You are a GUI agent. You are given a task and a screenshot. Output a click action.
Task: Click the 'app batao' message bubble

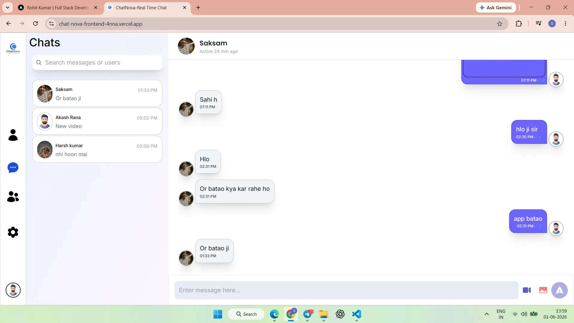[528, 221]
